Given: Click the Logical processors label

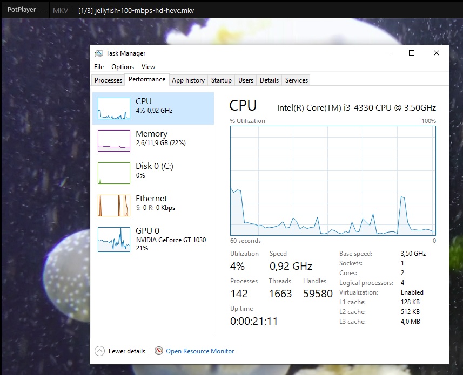Looking at the screenshot, I should [366, 283].
